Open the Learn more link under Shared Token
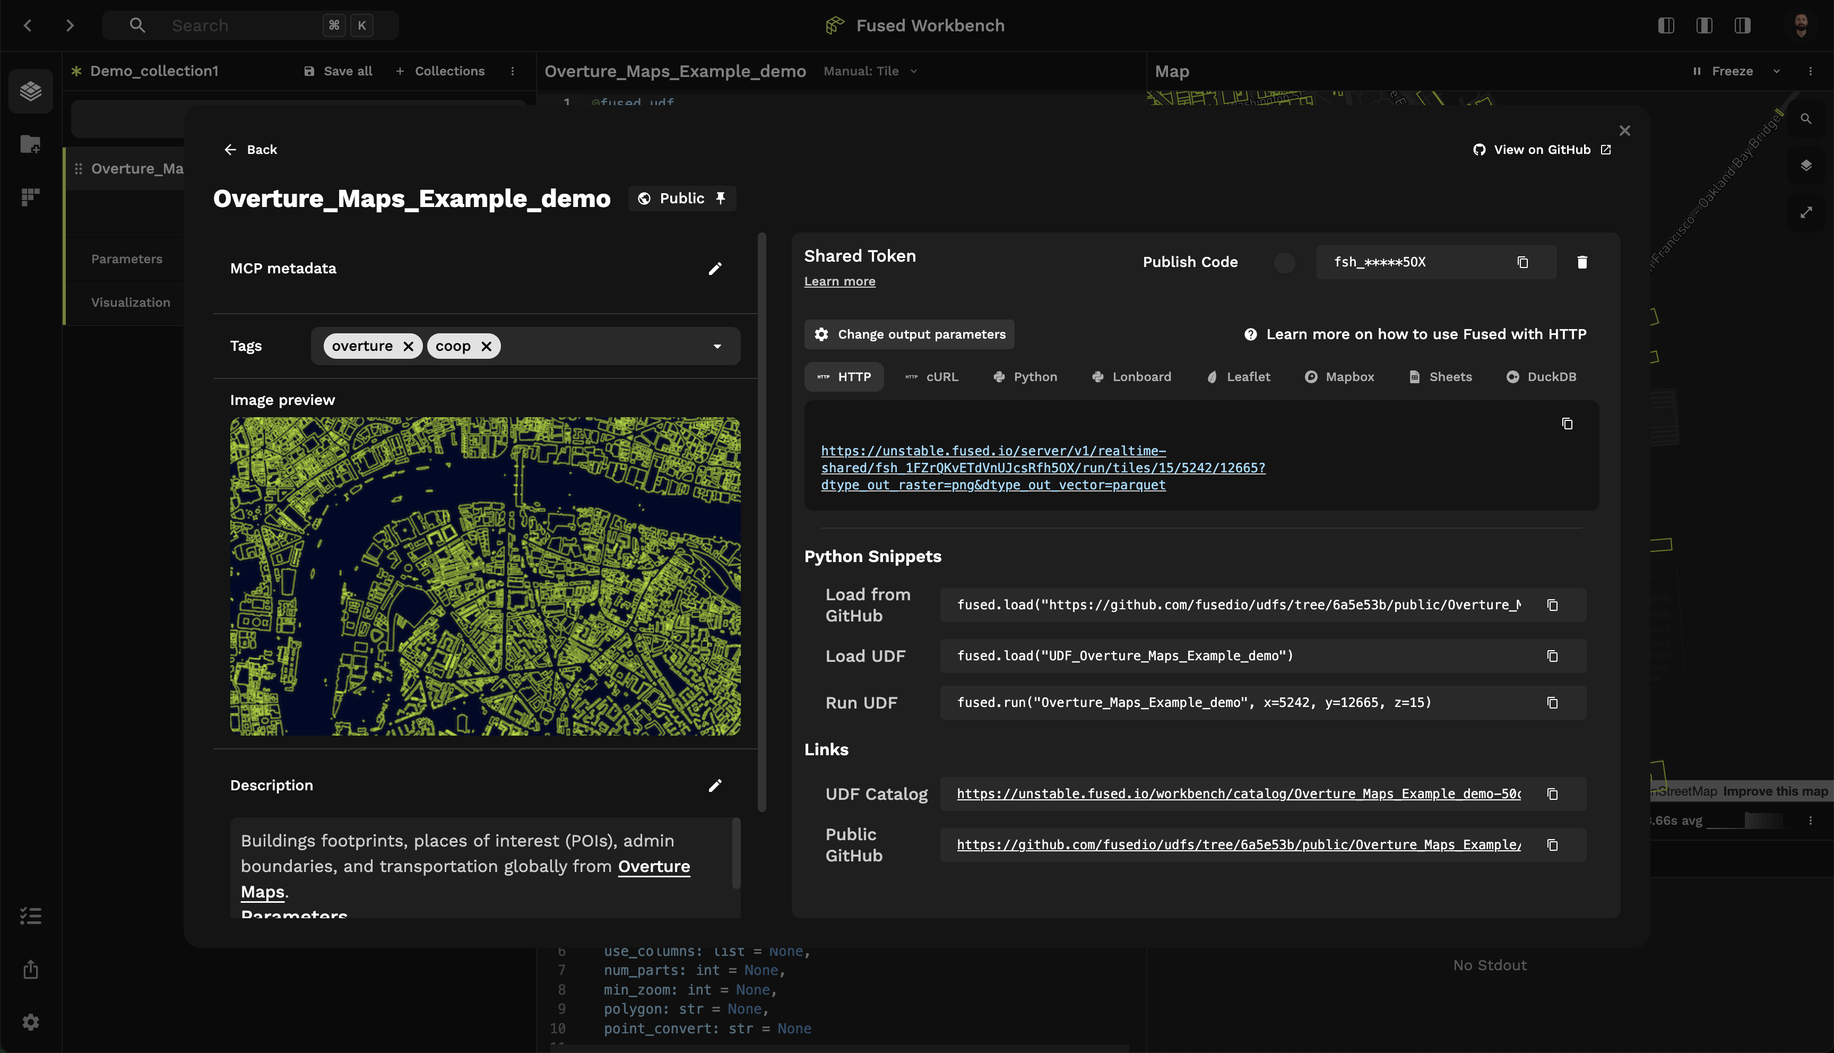This screenshot has width=1834, height=1053. pyautogui.click(x=840, y=281)
